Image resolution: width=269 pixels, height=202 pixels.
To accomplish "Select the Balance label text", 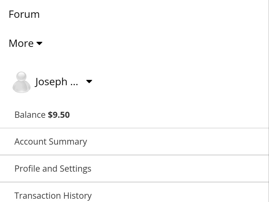I will pyautogui.click(x=30, y=115).
